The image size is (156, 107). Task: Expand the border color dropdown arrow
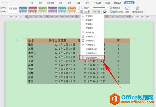pyautogui.click(x=107, y=12)
